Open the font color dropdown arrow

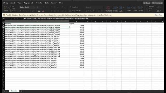[x=45, y=11]
